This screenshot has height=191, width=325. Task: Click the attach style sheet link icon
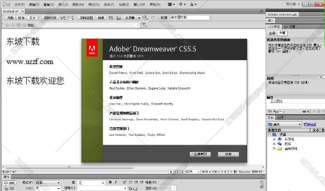tap(304, 112)
